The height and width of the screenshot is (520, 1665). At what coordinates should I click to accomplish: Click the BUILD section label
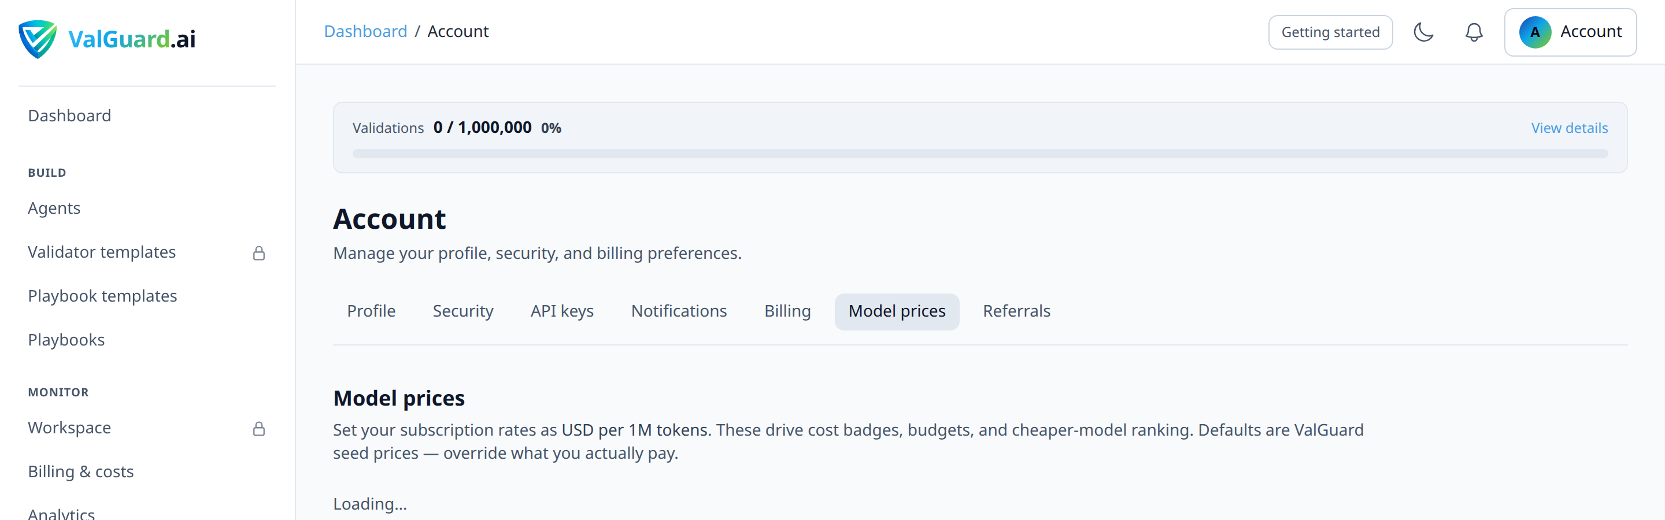tap(47, 173)
